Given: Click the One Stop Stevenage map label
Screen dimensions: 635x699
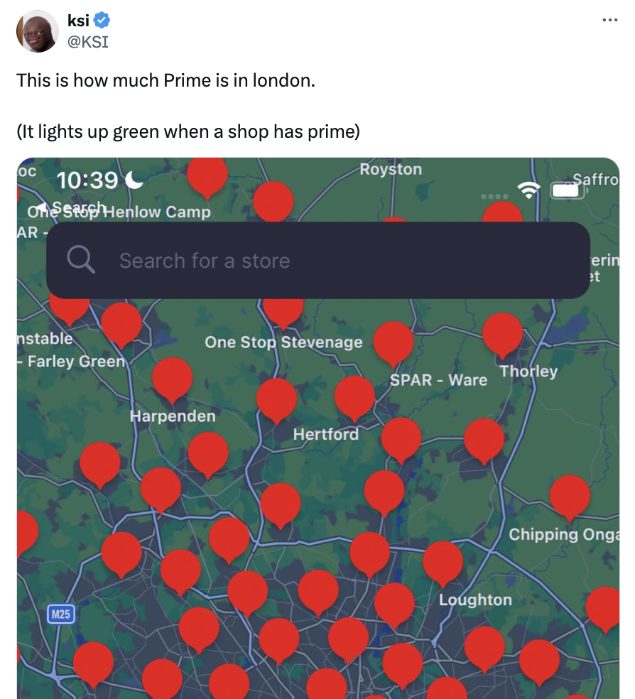Looking at the screenshot, I should tap(283, 342).
